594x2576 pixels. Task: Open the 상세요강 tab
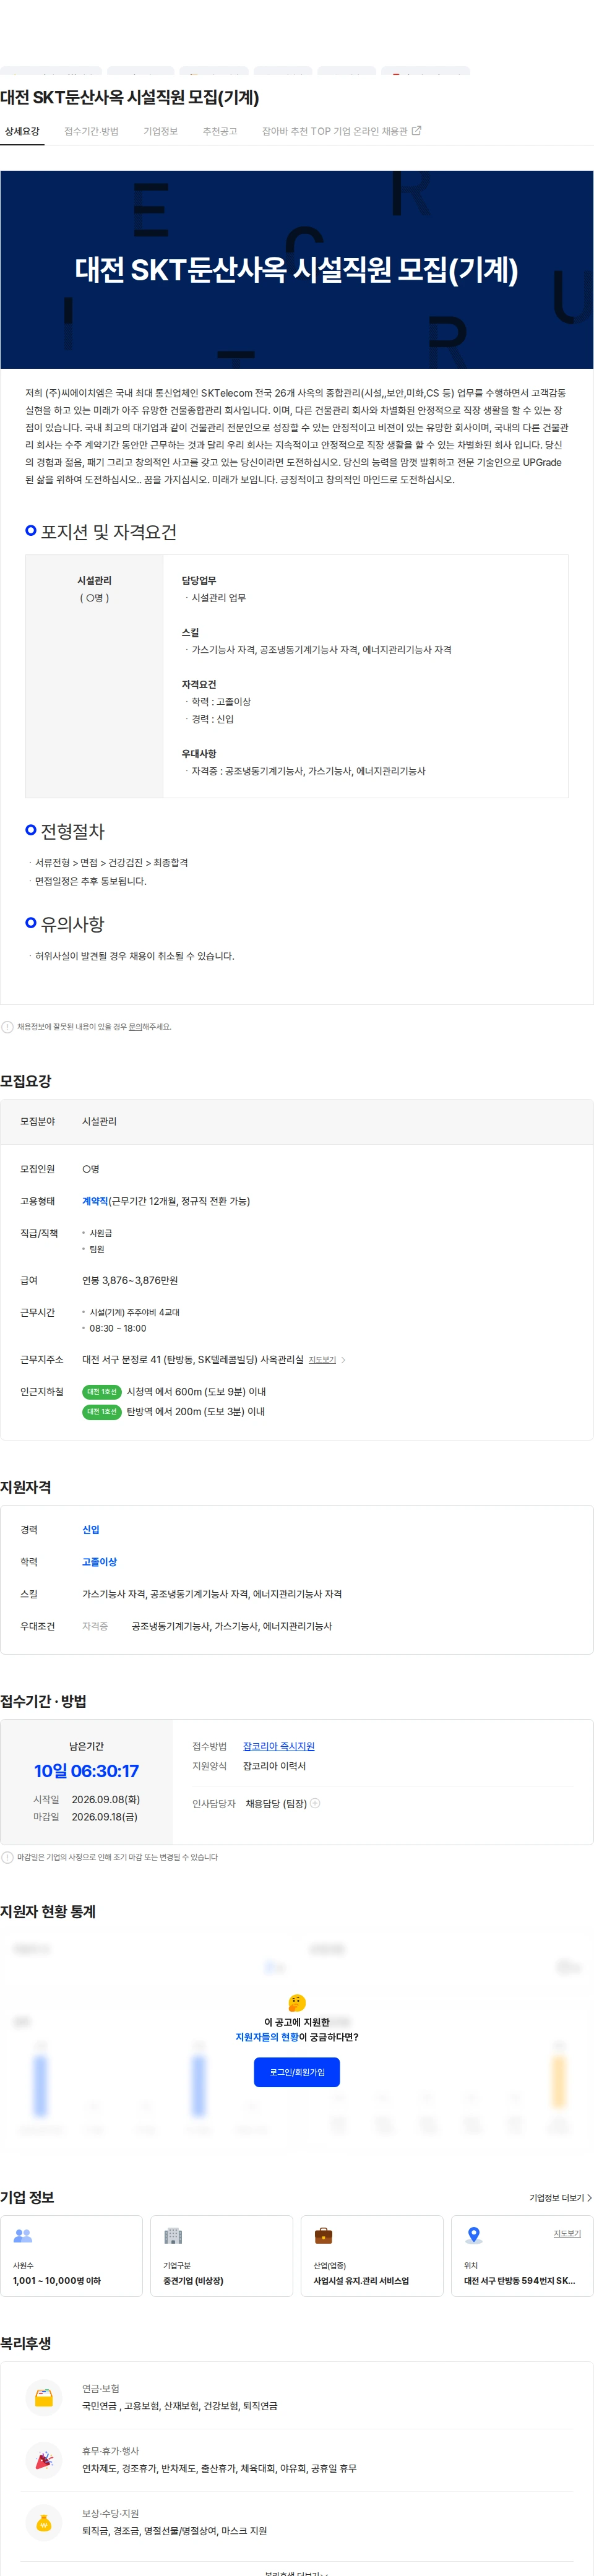(x=22, y=131)
